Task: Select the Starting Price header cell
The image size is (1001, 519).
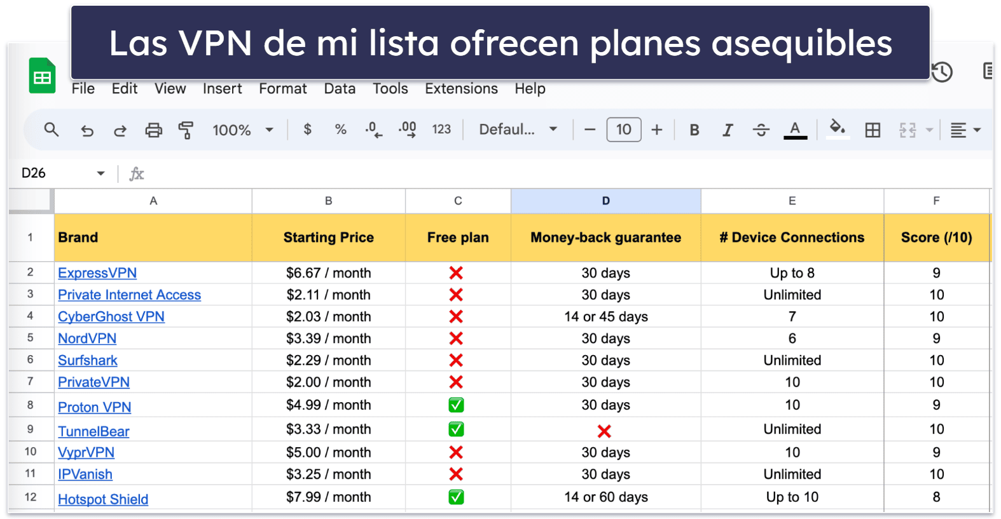Action: click(x=328, y=238)
